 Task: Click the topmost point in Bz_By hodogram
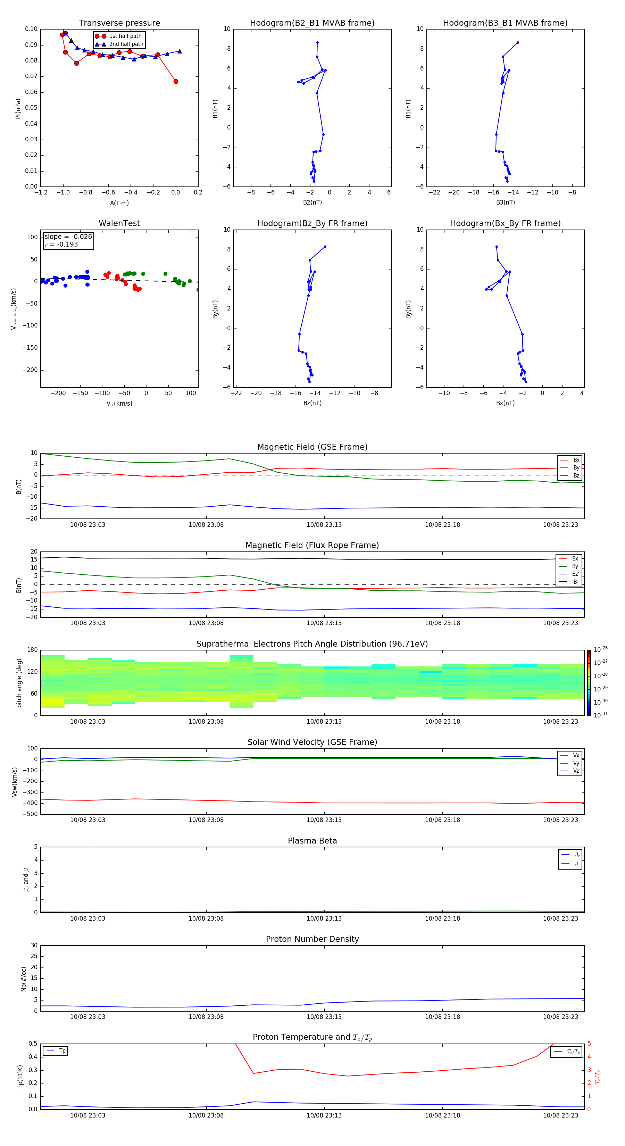[x=325, y=247]
